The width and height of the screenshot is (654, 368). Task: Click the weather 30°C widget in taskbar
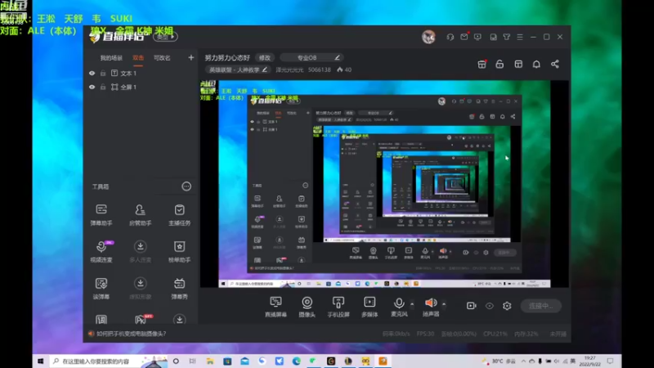[x=498, y=361]
